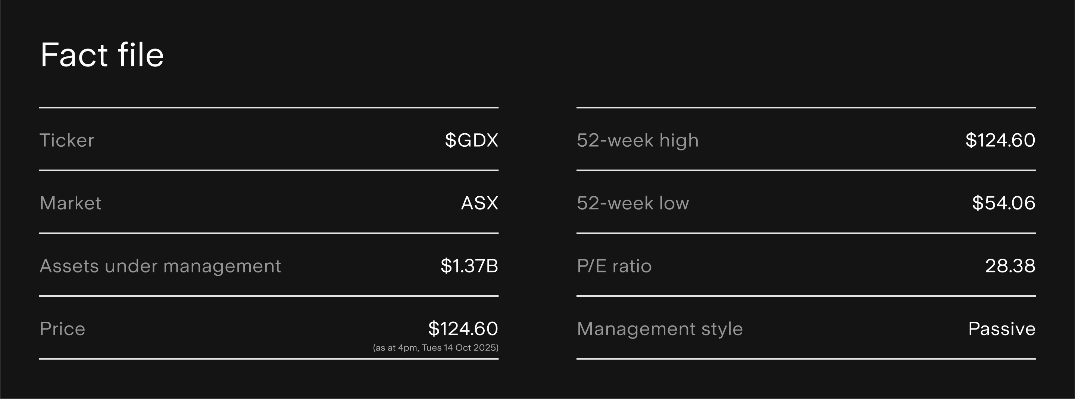Click the $54.06 52-week low value
The width and height of the screenshot is (1075, 399).
1003,203
